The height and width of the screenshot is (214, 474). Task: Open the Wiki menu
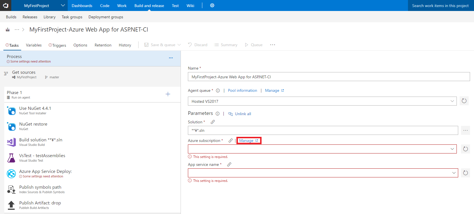coord(190,6)
